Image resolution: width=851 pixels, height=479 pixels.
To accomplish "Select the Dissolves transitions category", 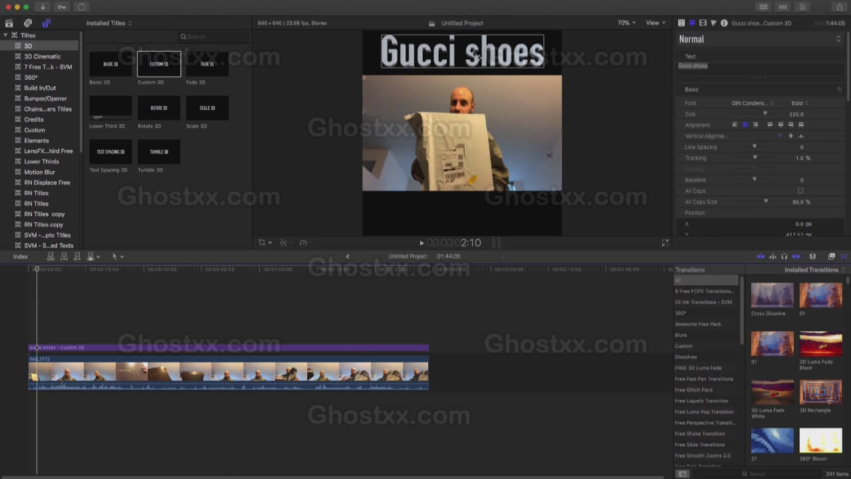I will pos(686,357).
